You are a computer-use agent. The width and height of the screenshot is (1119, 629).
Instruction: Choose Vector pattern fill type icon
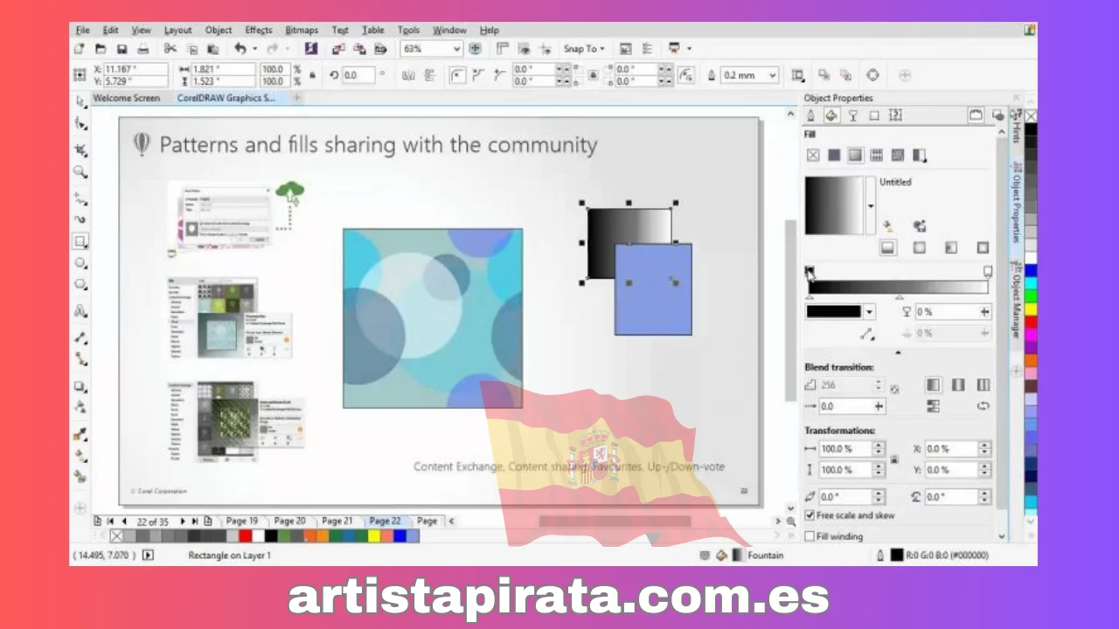tap(877, 156)
